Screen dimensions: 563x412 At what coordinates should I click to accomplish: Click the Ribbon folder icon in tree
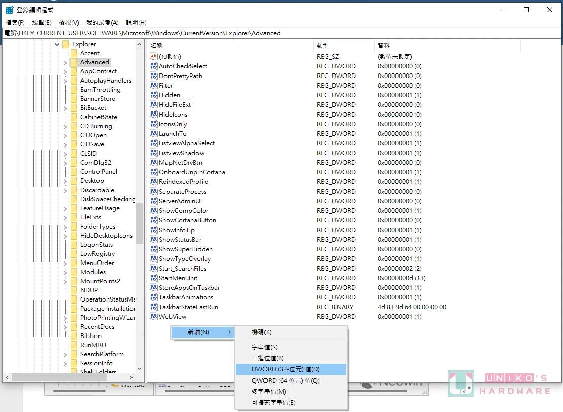point(73,336)
